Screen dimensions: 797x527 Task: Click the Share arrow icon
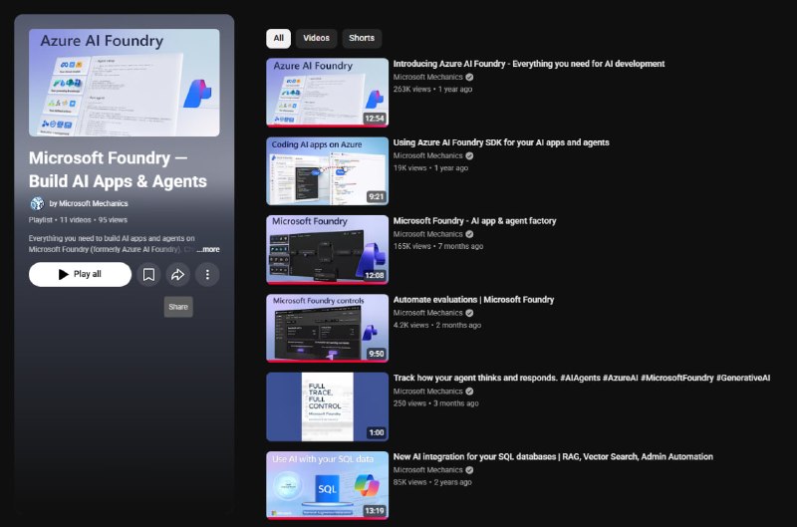click(x=178, y=274)
